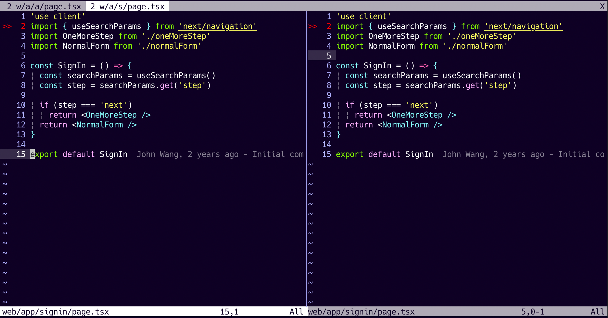The height and width of the screenshot is (318, 608).
Task: Click the closing brace on line 13 left
Action: 33,135
